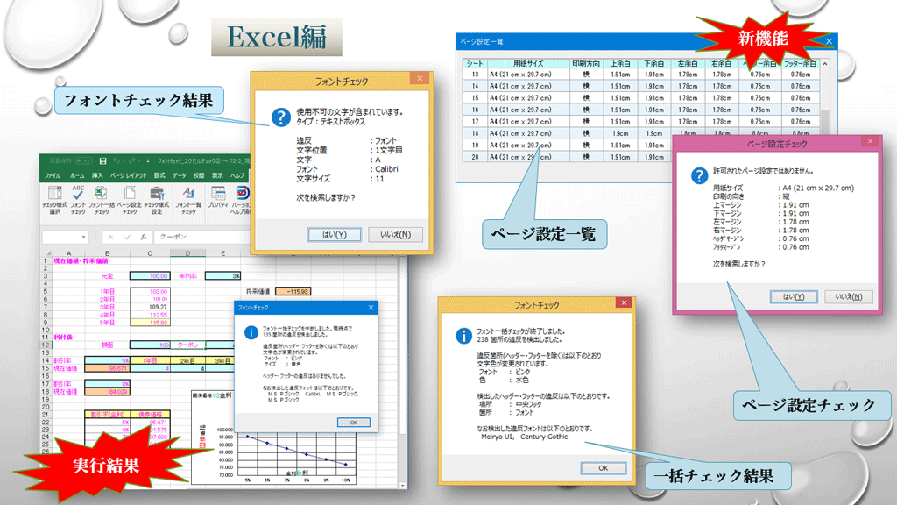This screenshot has width=897, height=505.
Task: Select the フォントチェック ribbon icon
Action: 78,198
